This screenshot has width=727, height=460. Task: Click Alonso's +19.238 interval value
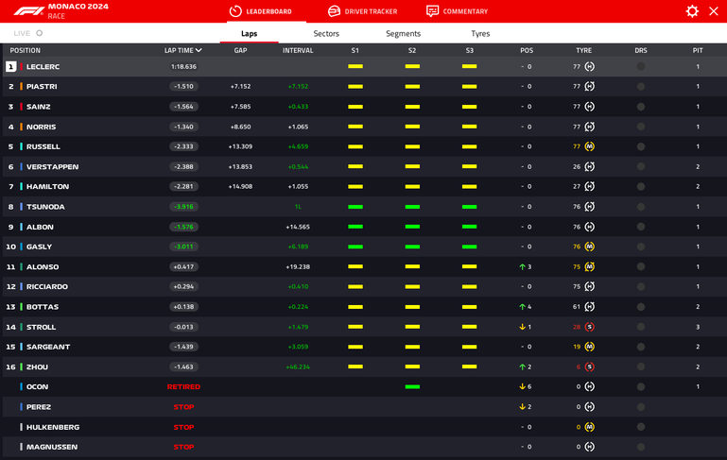click(x=298, y=266)
